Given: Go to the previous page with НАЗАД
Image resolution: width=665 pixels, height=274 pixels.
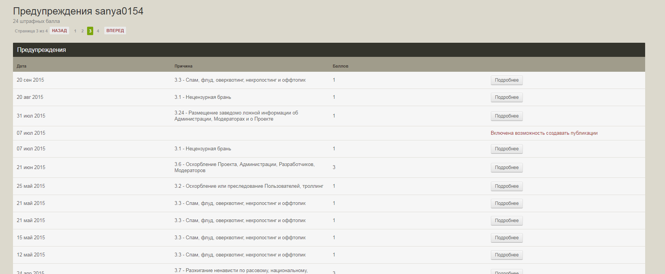Looking at the screenshot, I should (59, 31).
